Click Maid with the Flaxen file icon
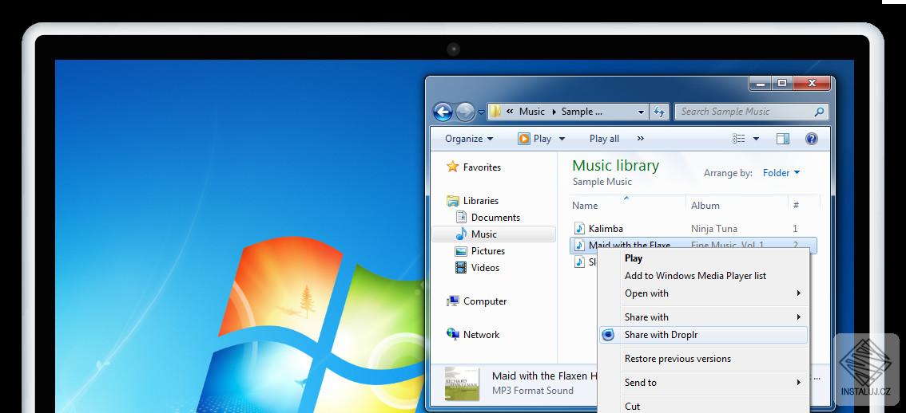The width and height of the screenshot is (906, 413). (x=579, y=245)
